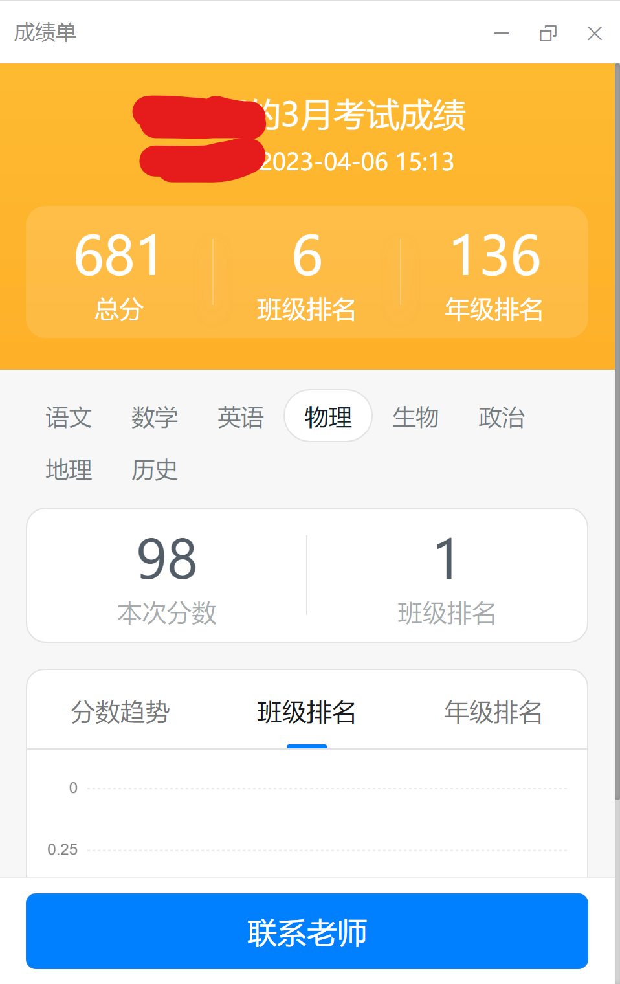Show the 政治 subject scores
This screenshot has height=984, width=620.
pyautogui.click(x=502, y=418)
